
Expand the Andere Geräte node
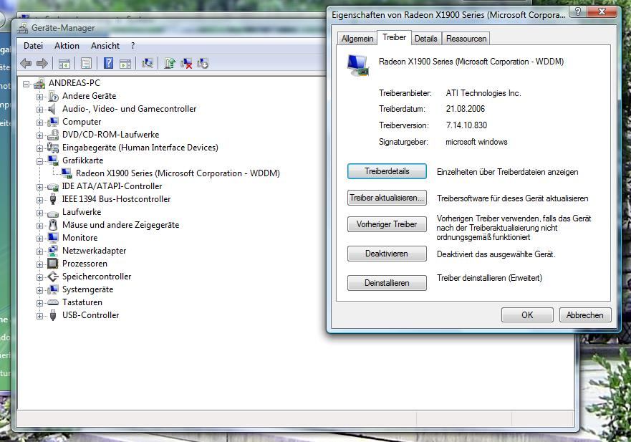(39, 97)
